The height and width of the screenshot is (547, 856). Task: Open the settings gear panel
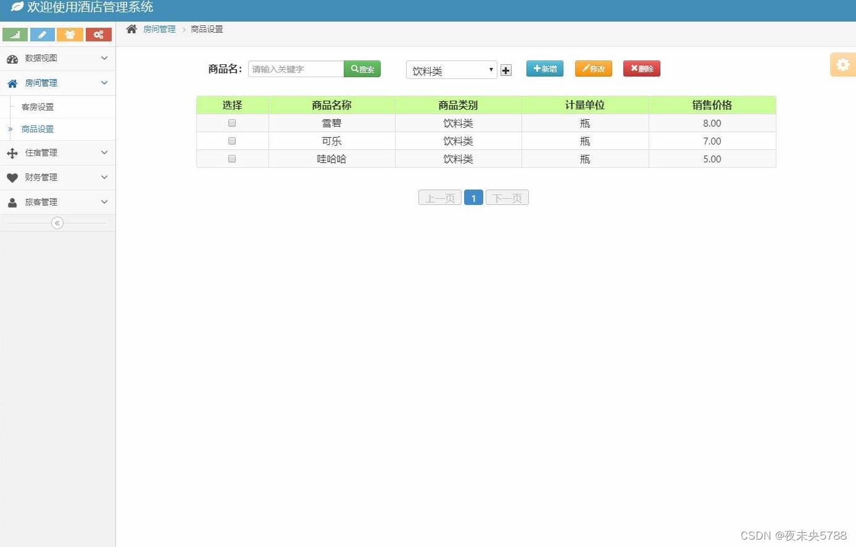[x=843, y=65]
